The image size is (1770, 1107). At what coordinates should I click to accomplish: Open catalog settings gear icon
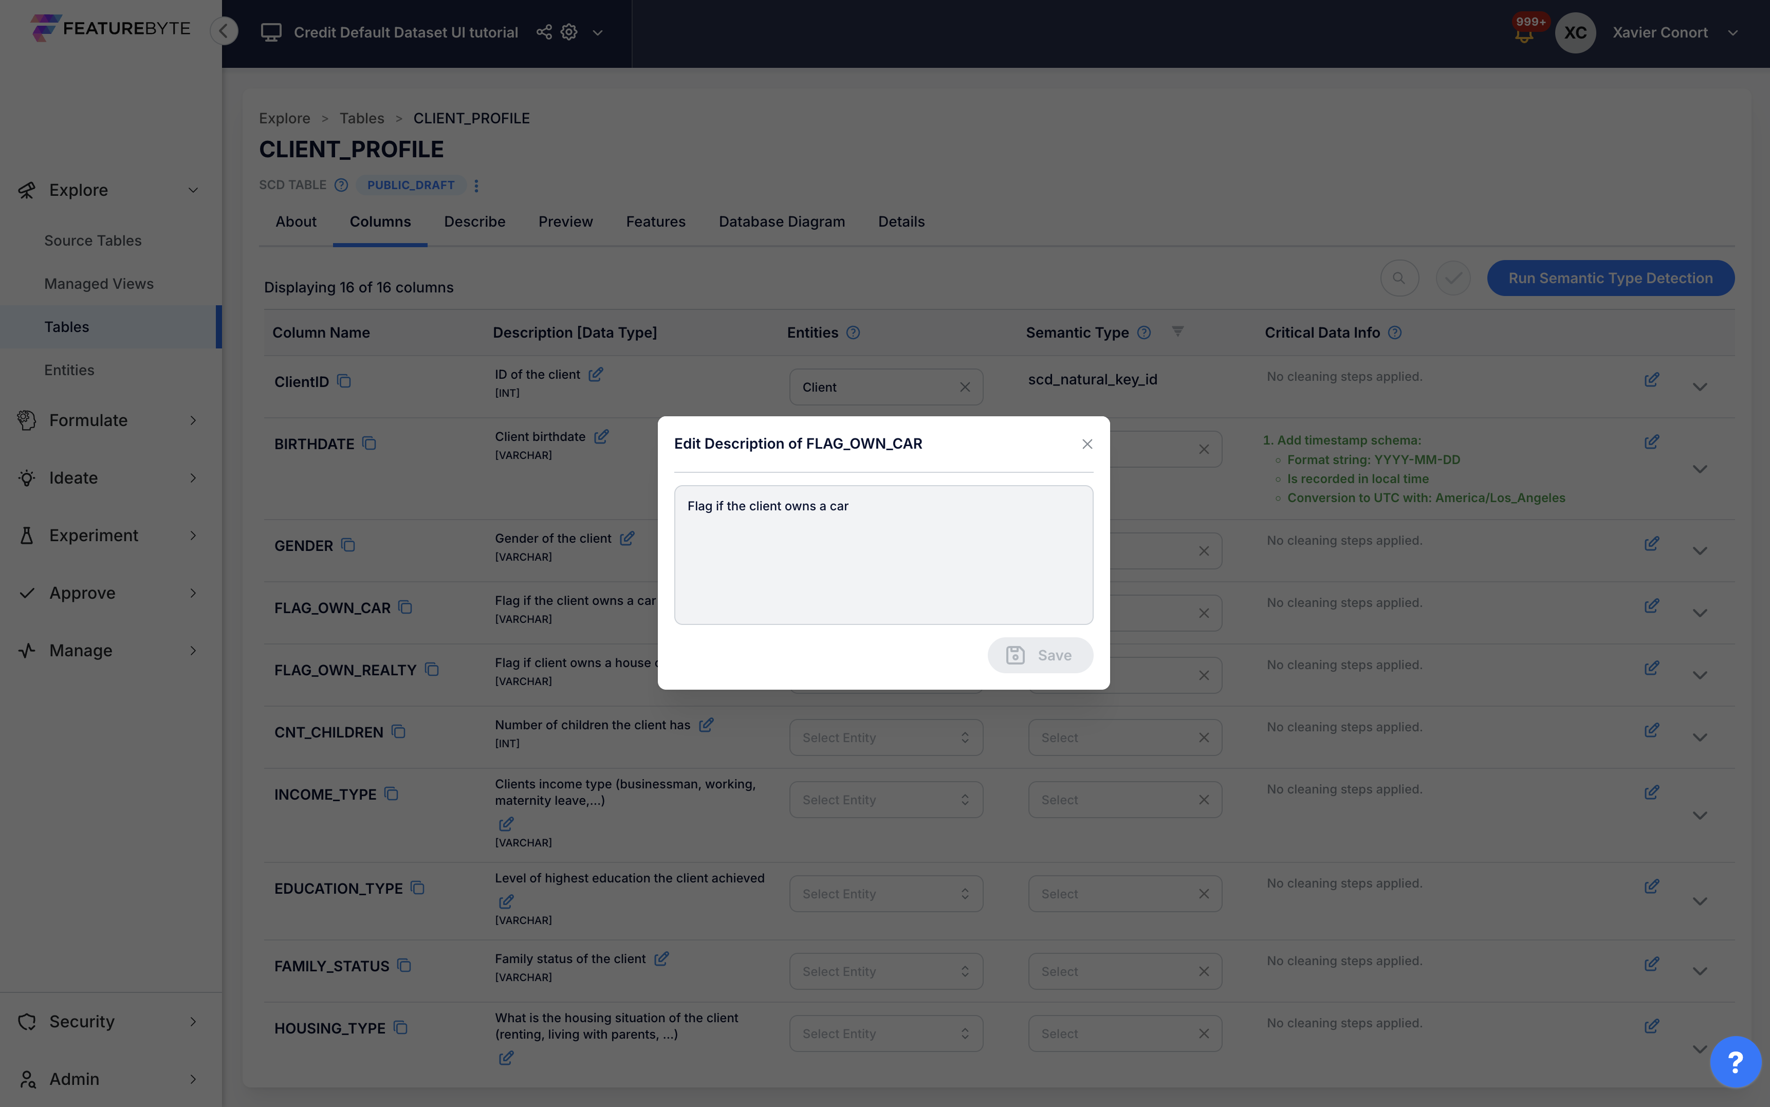point(569,32)
